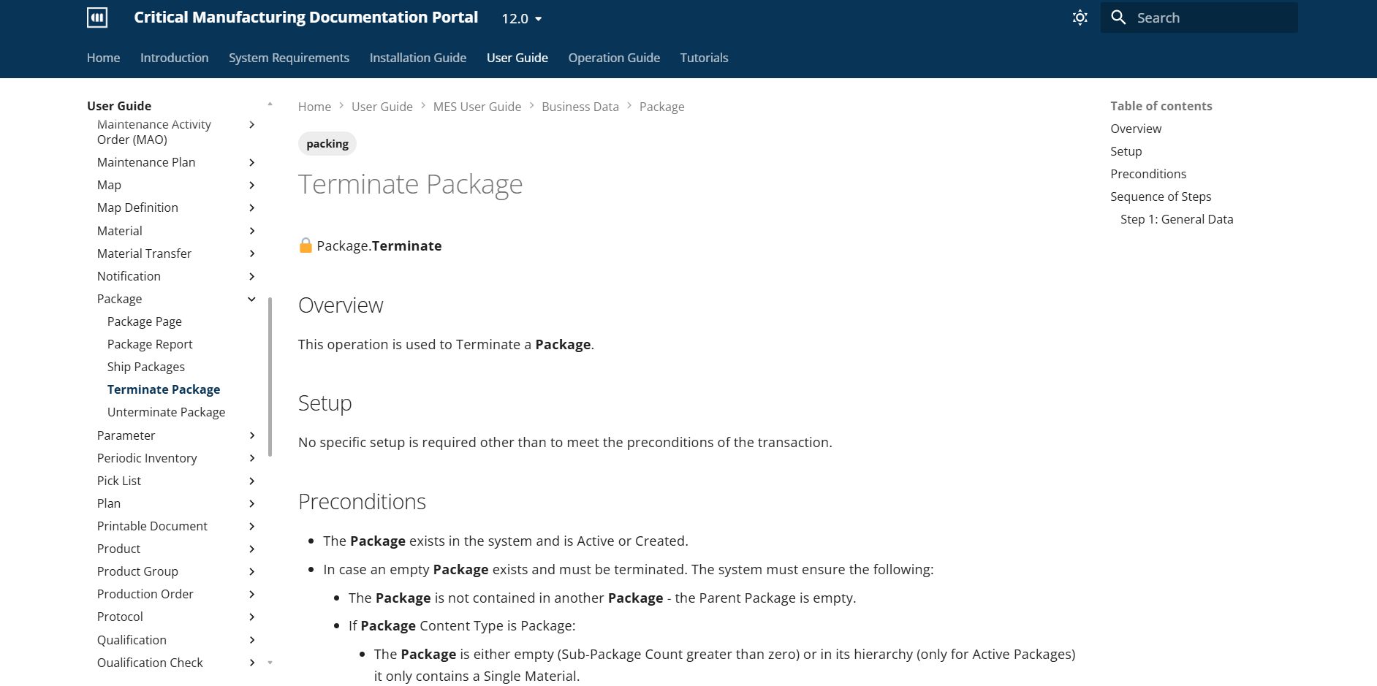Viewport: 1377px width, 686px height.
Task: Open the Tutorials tab
Action: click(x=704, y=58)
